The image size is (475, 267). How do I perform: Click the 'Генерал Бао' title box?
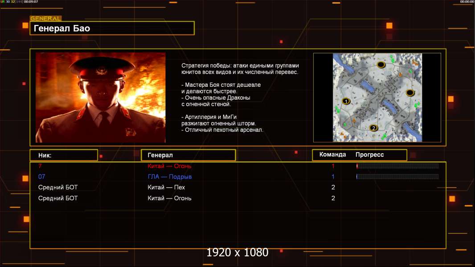click(x=112, y=28)
